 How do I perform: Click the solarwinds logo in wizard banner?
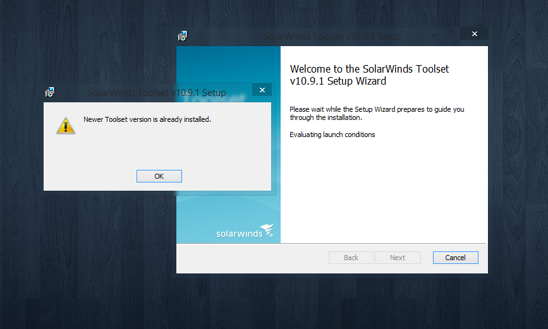[245, 231]
